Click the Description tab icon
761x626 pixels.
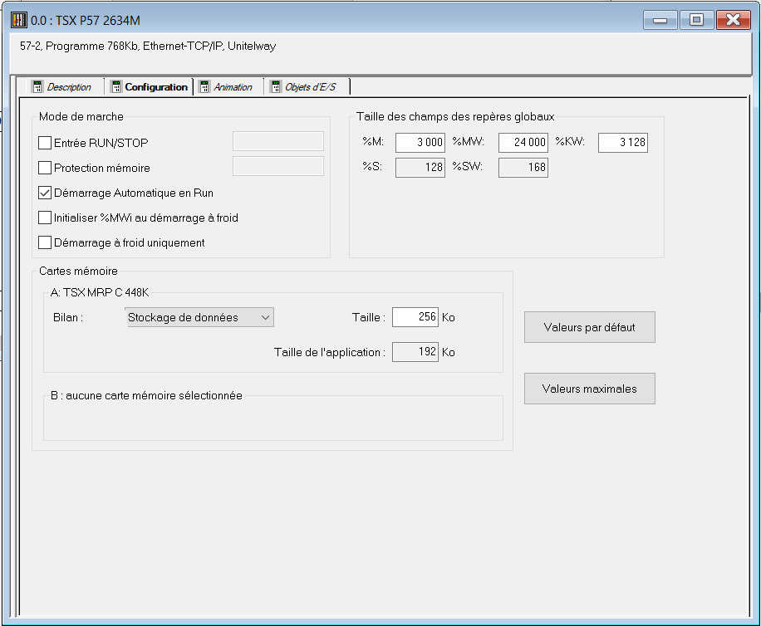37,87
